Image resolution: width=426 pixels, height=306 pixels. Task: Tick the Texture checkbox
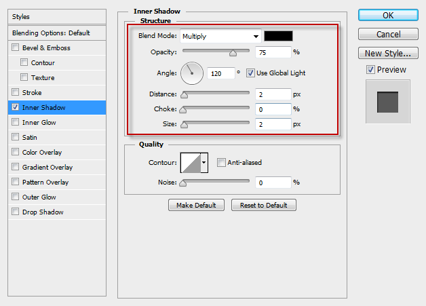(24, 77)
